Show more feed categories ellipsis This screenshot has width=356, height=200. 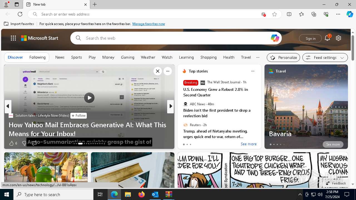(258, 57)
